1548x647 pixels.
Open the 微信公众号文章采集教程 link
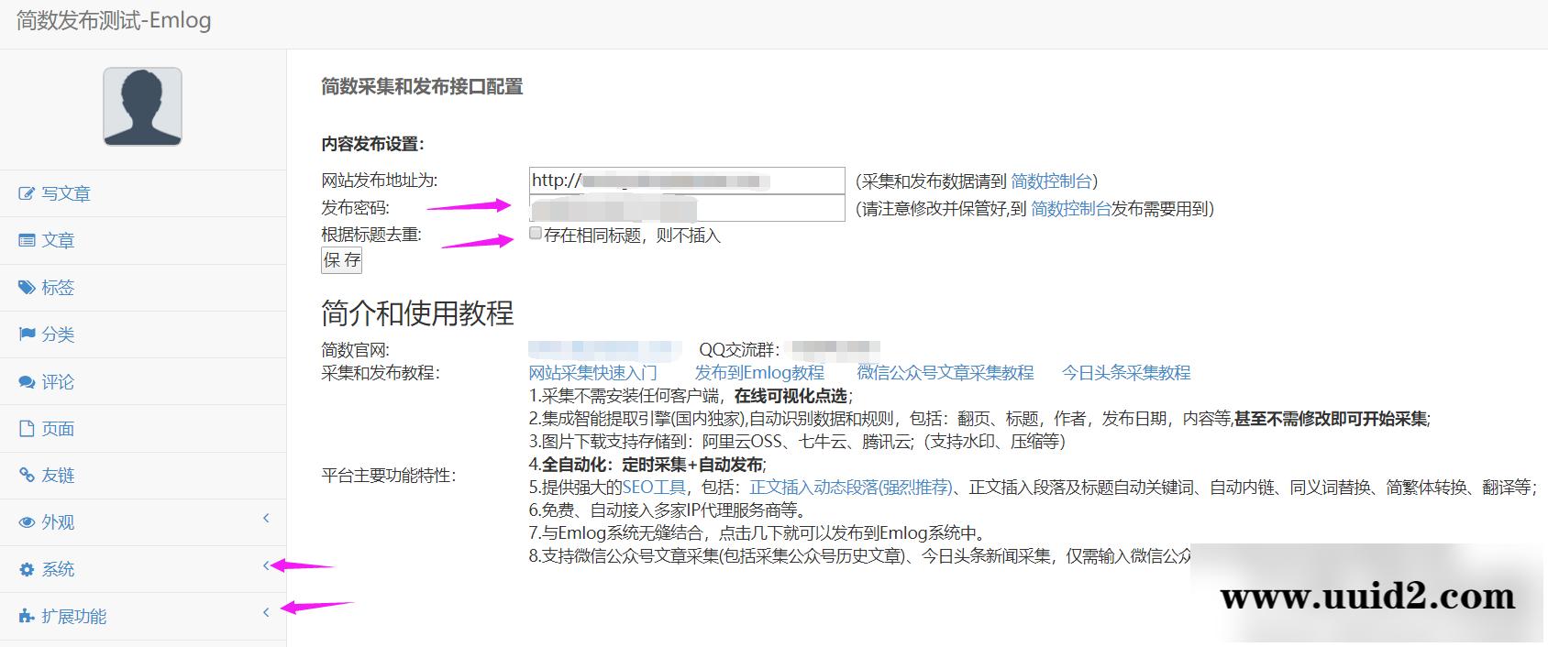coord(945,373)
